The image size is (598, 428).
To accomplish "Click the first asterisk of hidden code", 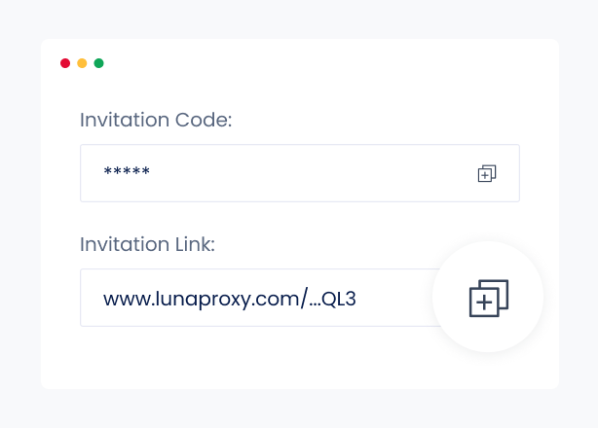I will 107,173.
